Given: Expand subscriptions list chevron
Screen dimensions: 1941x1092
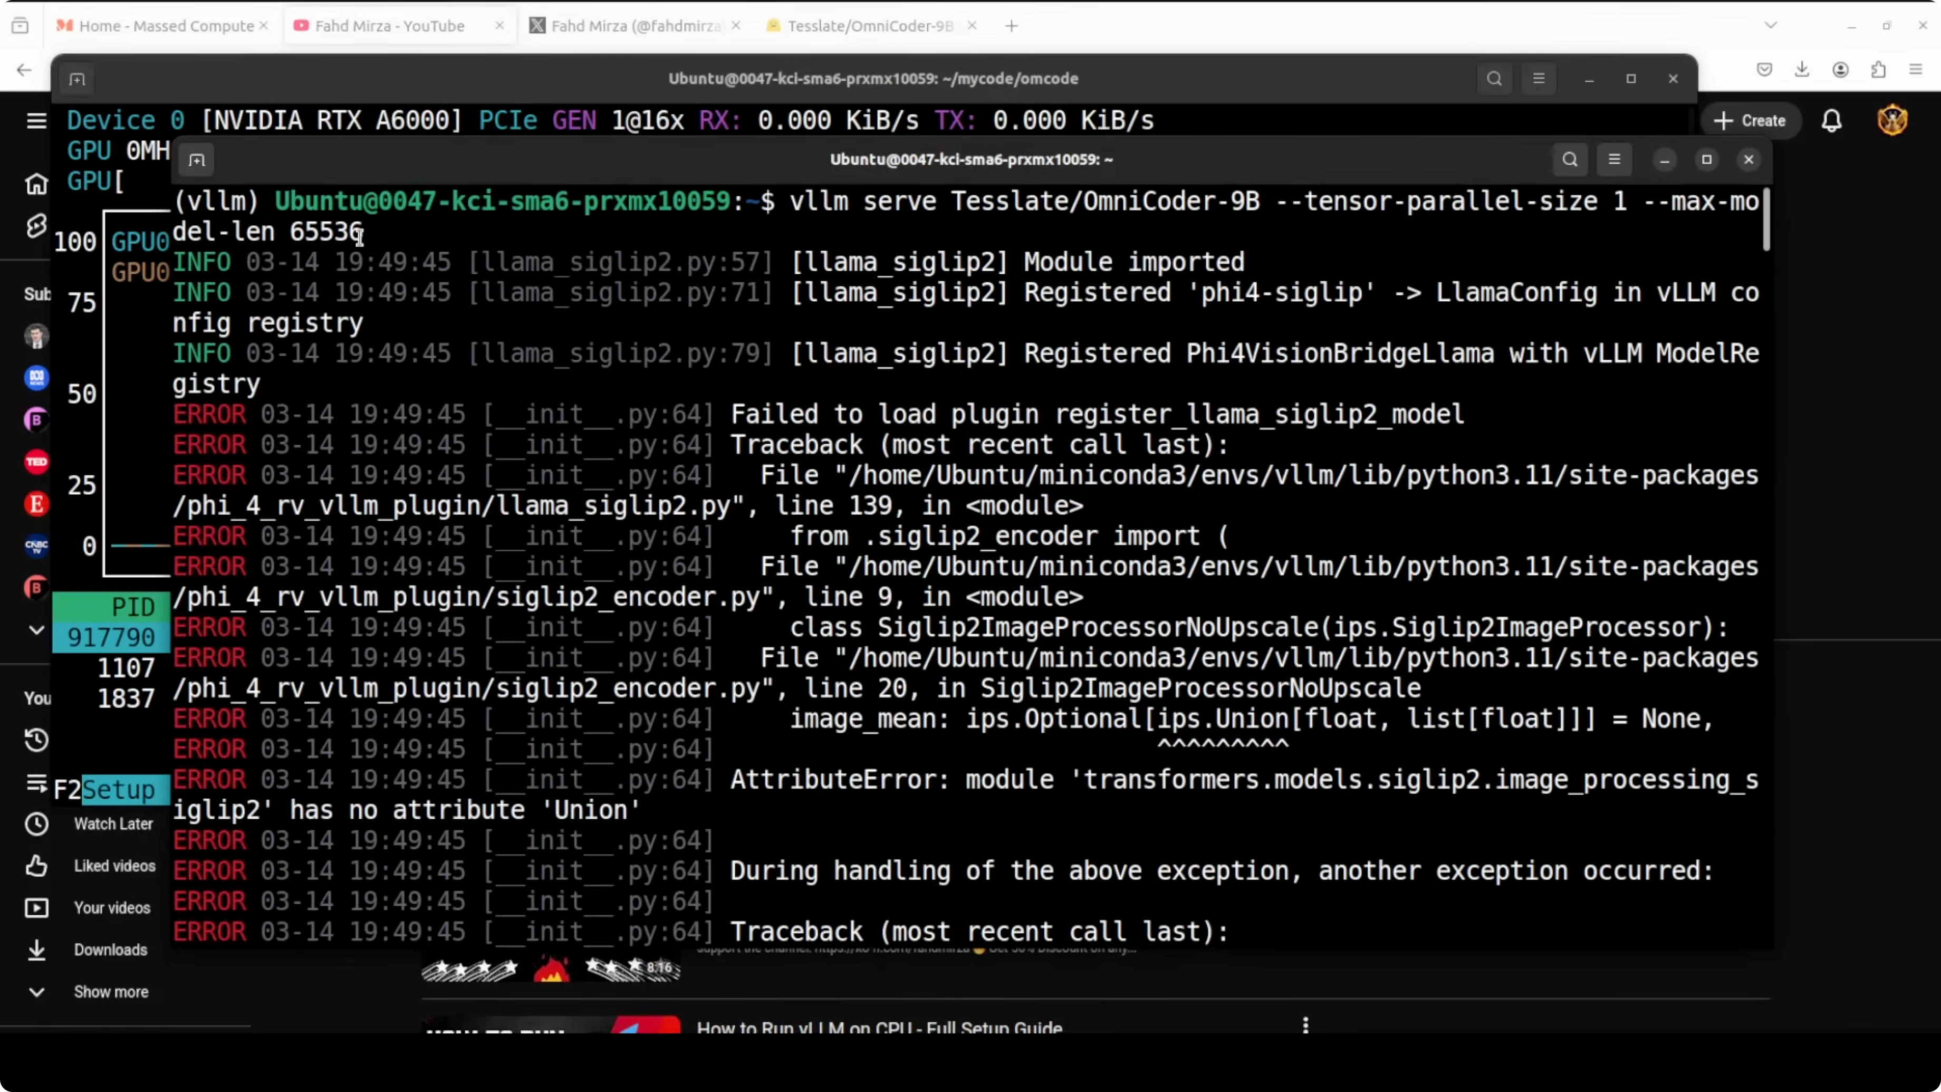Looking at the screenshot, I should 36,629.
